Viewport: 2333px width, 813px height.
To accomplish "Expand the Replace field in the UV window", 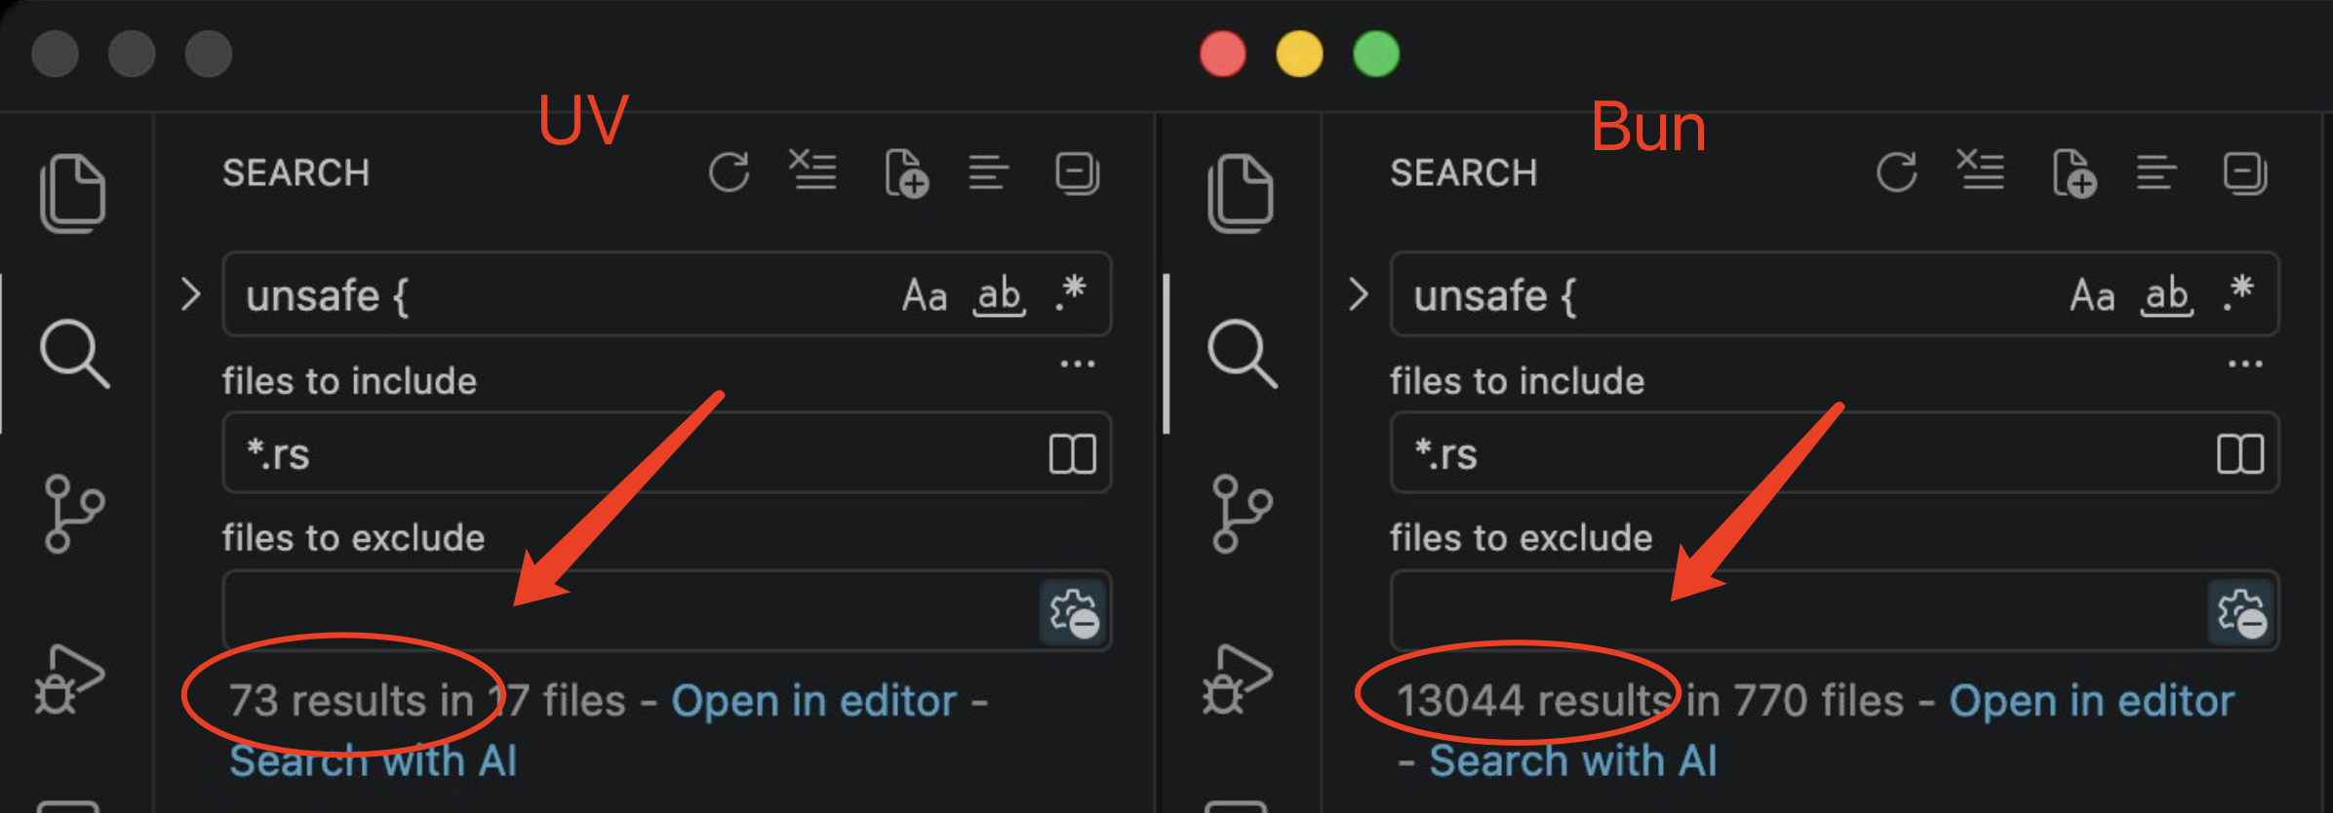I will (x=191, y=294).
